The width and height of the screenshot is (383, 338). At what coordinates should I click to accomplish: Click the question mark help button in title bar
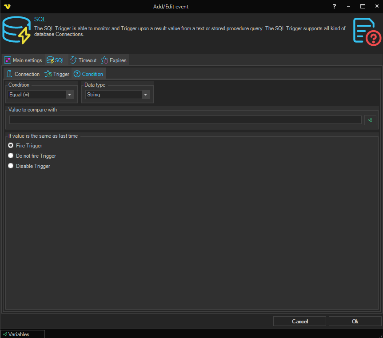(334, 7)
